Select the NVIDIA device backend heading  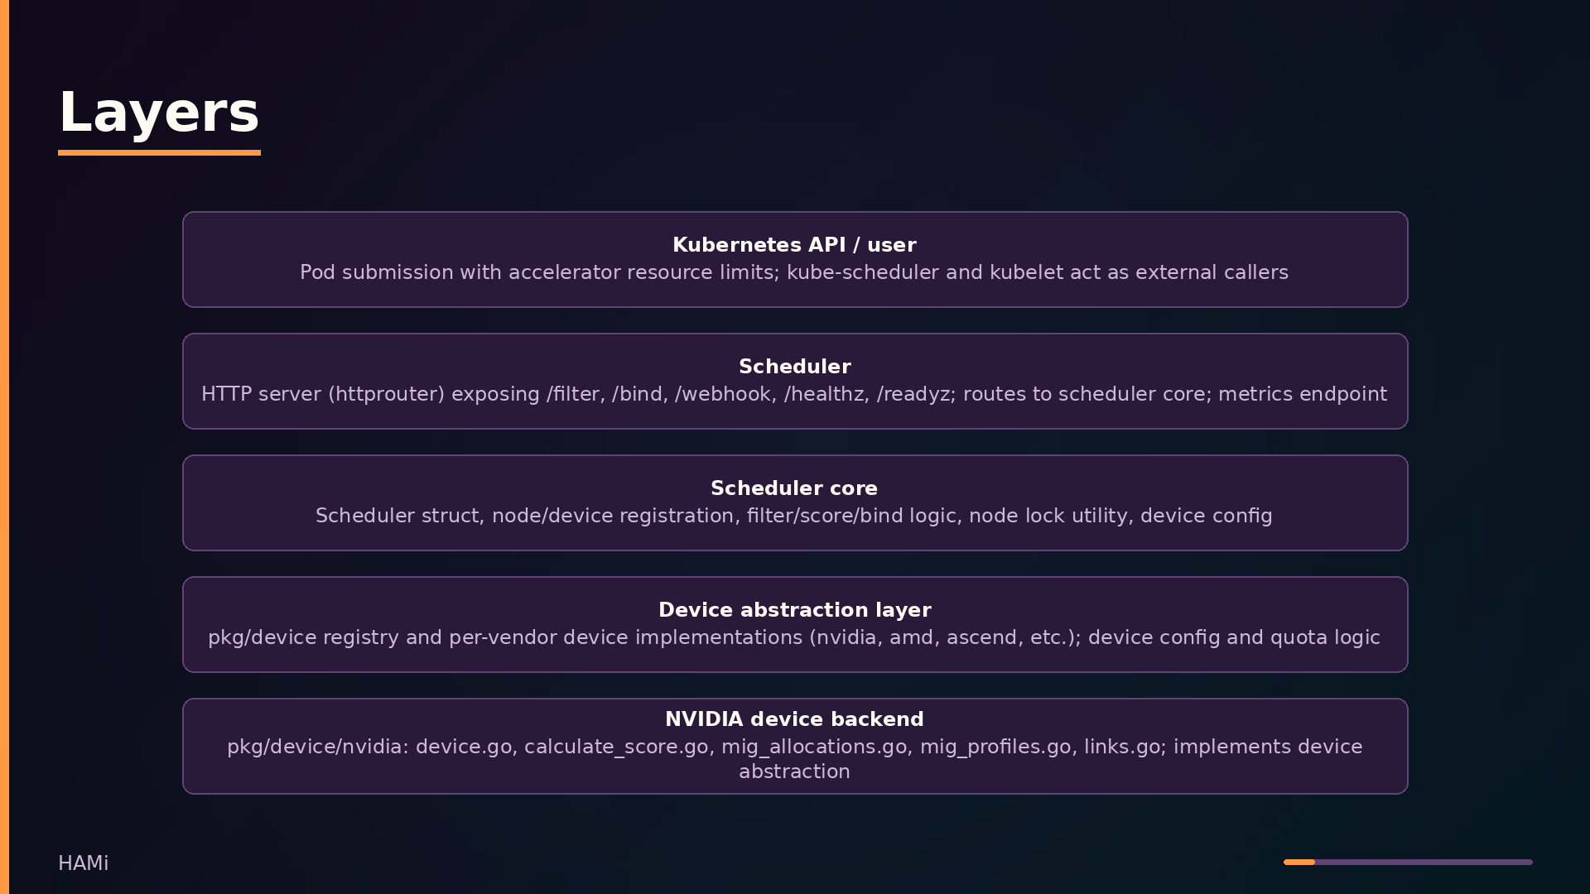coord(794,719)
